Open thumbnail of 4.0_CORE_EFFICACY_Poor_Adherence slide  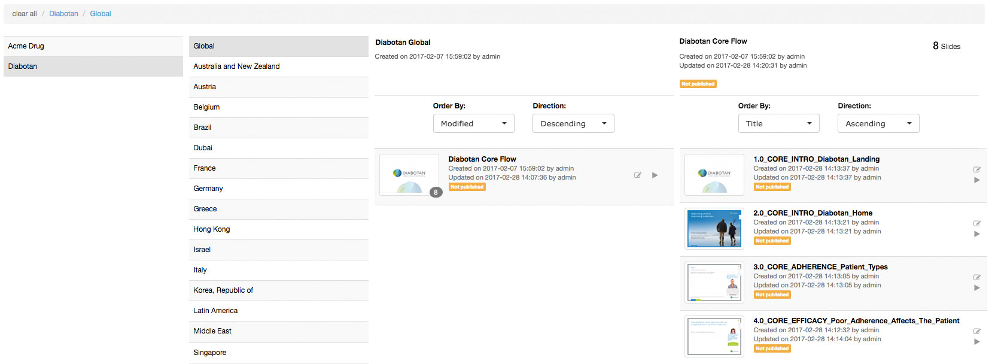tap(714, 336)
